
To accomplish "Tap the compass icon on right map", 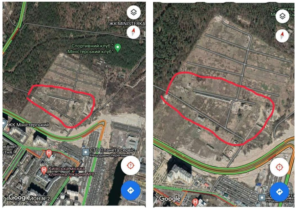I will (282, 36).
